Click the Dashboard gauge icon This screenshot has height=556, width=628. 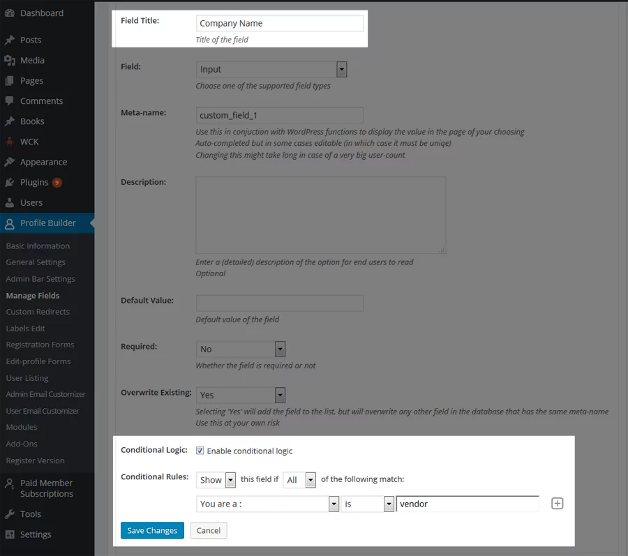10,13
